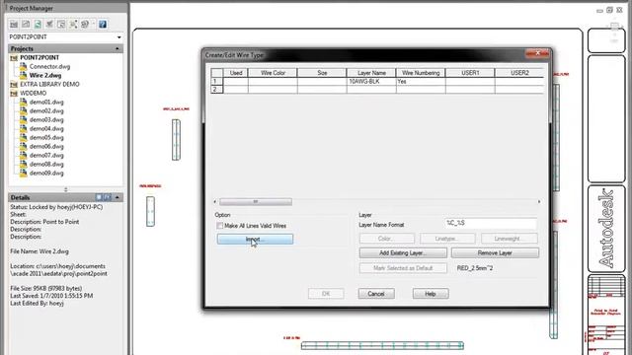The width and height of the screenshot is (632, 355).
Task: Click the Layer Name Format input field
Action: coord(491,224)
